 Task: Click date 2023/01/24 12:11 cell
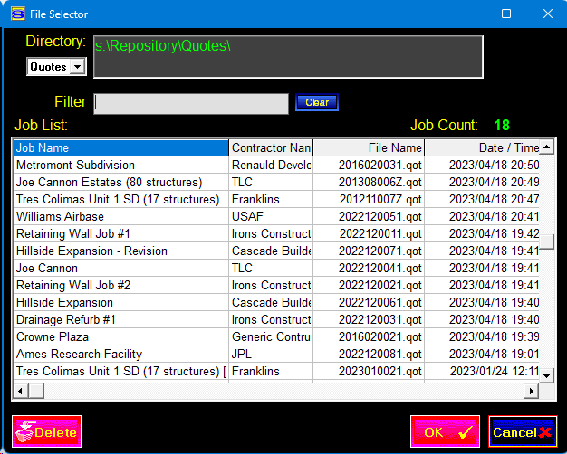(482, 371)
